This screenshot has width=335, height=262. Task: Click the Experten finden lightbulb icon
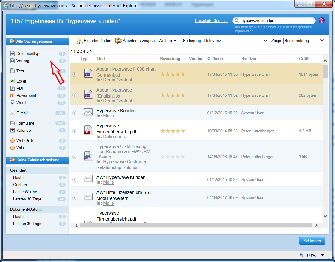coord(79,41)
